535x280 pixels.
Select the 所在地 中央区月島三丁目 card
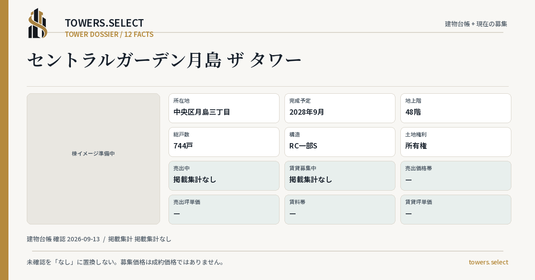click(224, 108)
